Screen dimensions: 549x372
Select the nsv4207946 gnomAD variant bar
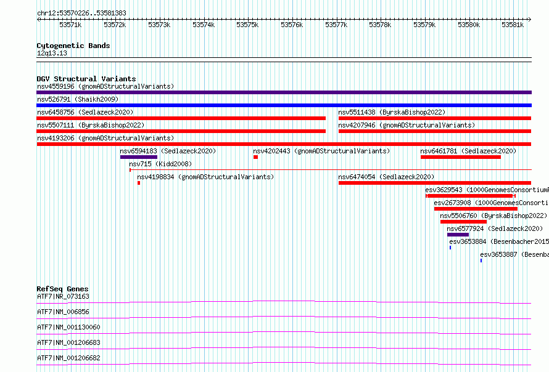[x=435, y=131]
